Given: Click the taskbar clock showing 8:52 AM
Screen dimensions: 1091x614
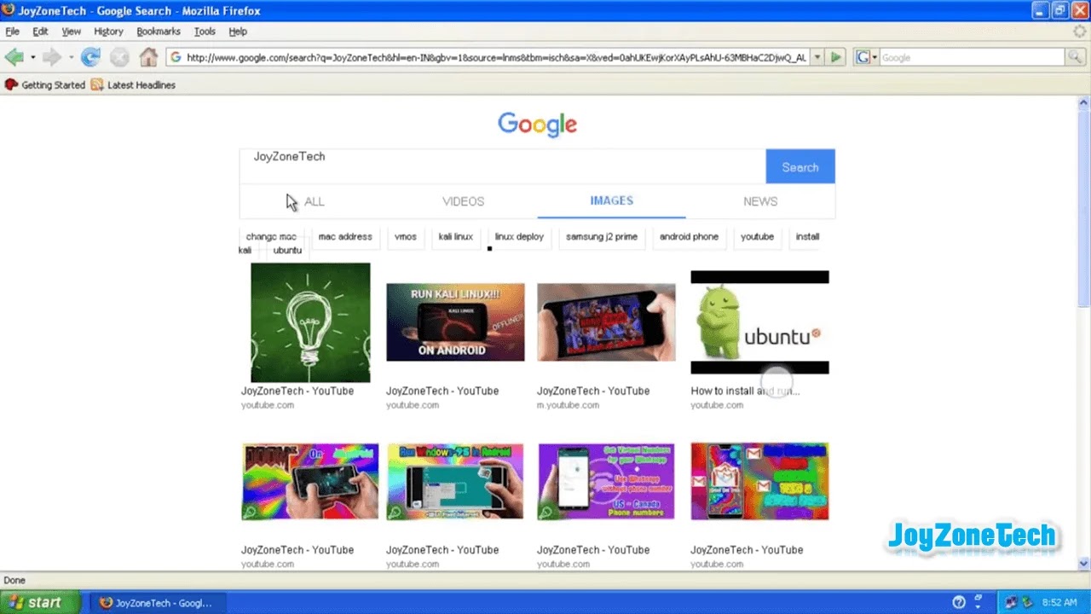Looking at the screenshot, I should click(x=1059, y=603).
